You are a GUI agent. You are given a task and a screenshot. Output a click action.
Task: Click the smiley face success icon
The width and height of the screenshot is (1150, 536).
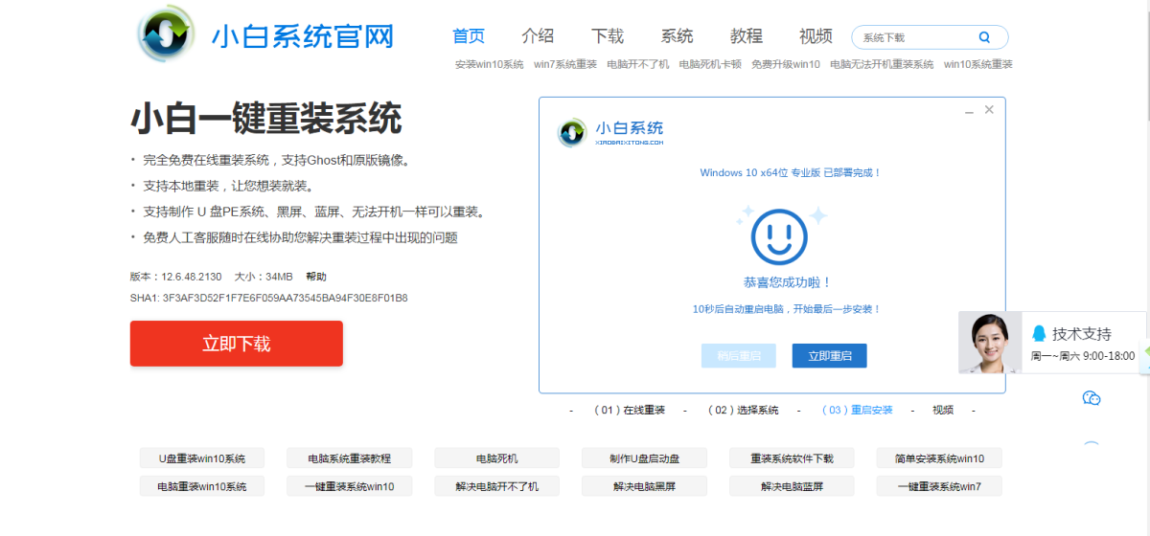point(779,236)
